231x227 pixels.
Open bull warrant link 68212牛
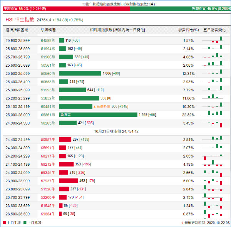[48, 165]
